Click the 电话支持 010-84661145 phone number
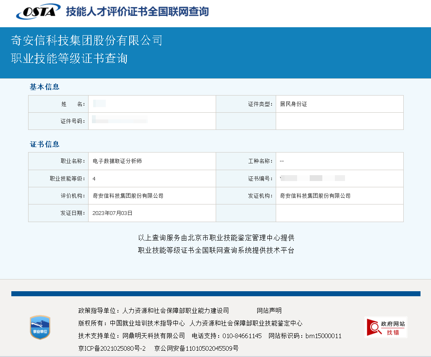 click(242, 336)
